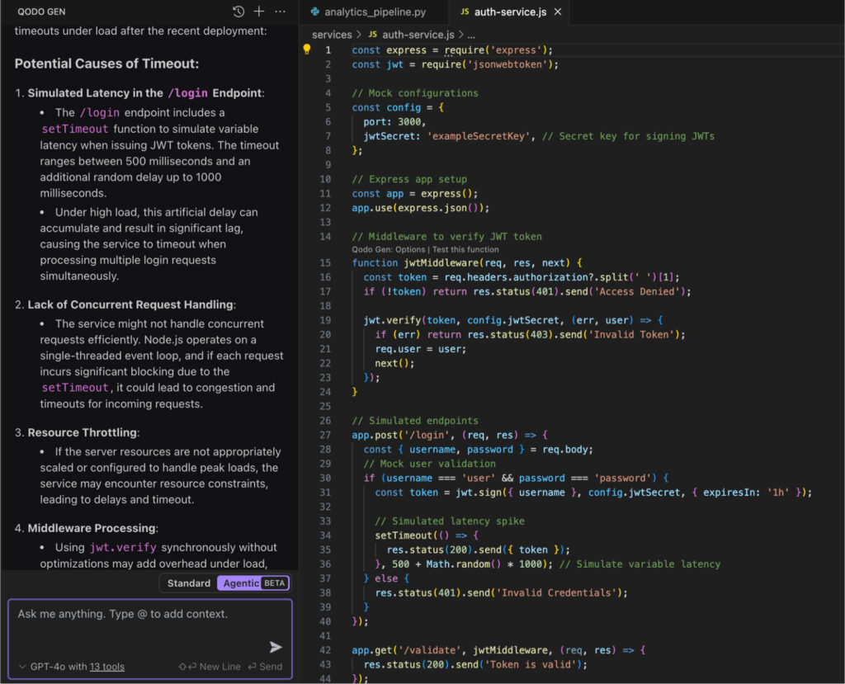Select the auth-service.js tab
The height and width of the screenshot is (684, 845).
510,12
